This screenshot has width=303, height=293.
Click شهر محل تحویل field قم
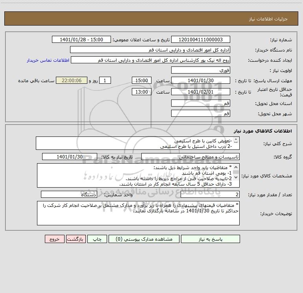click(201, 113)
